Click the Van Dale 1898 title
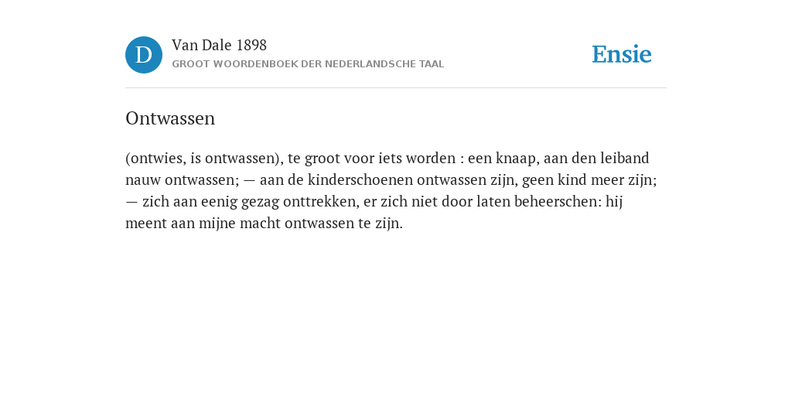Image resolution: width=792 pixels, height=396 pixels. (x=219, y=46)
